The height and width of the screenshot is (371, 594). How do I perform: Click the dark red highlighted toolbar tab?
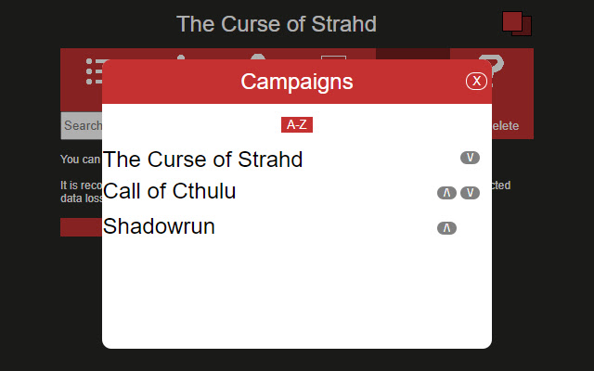coord(413,54)
